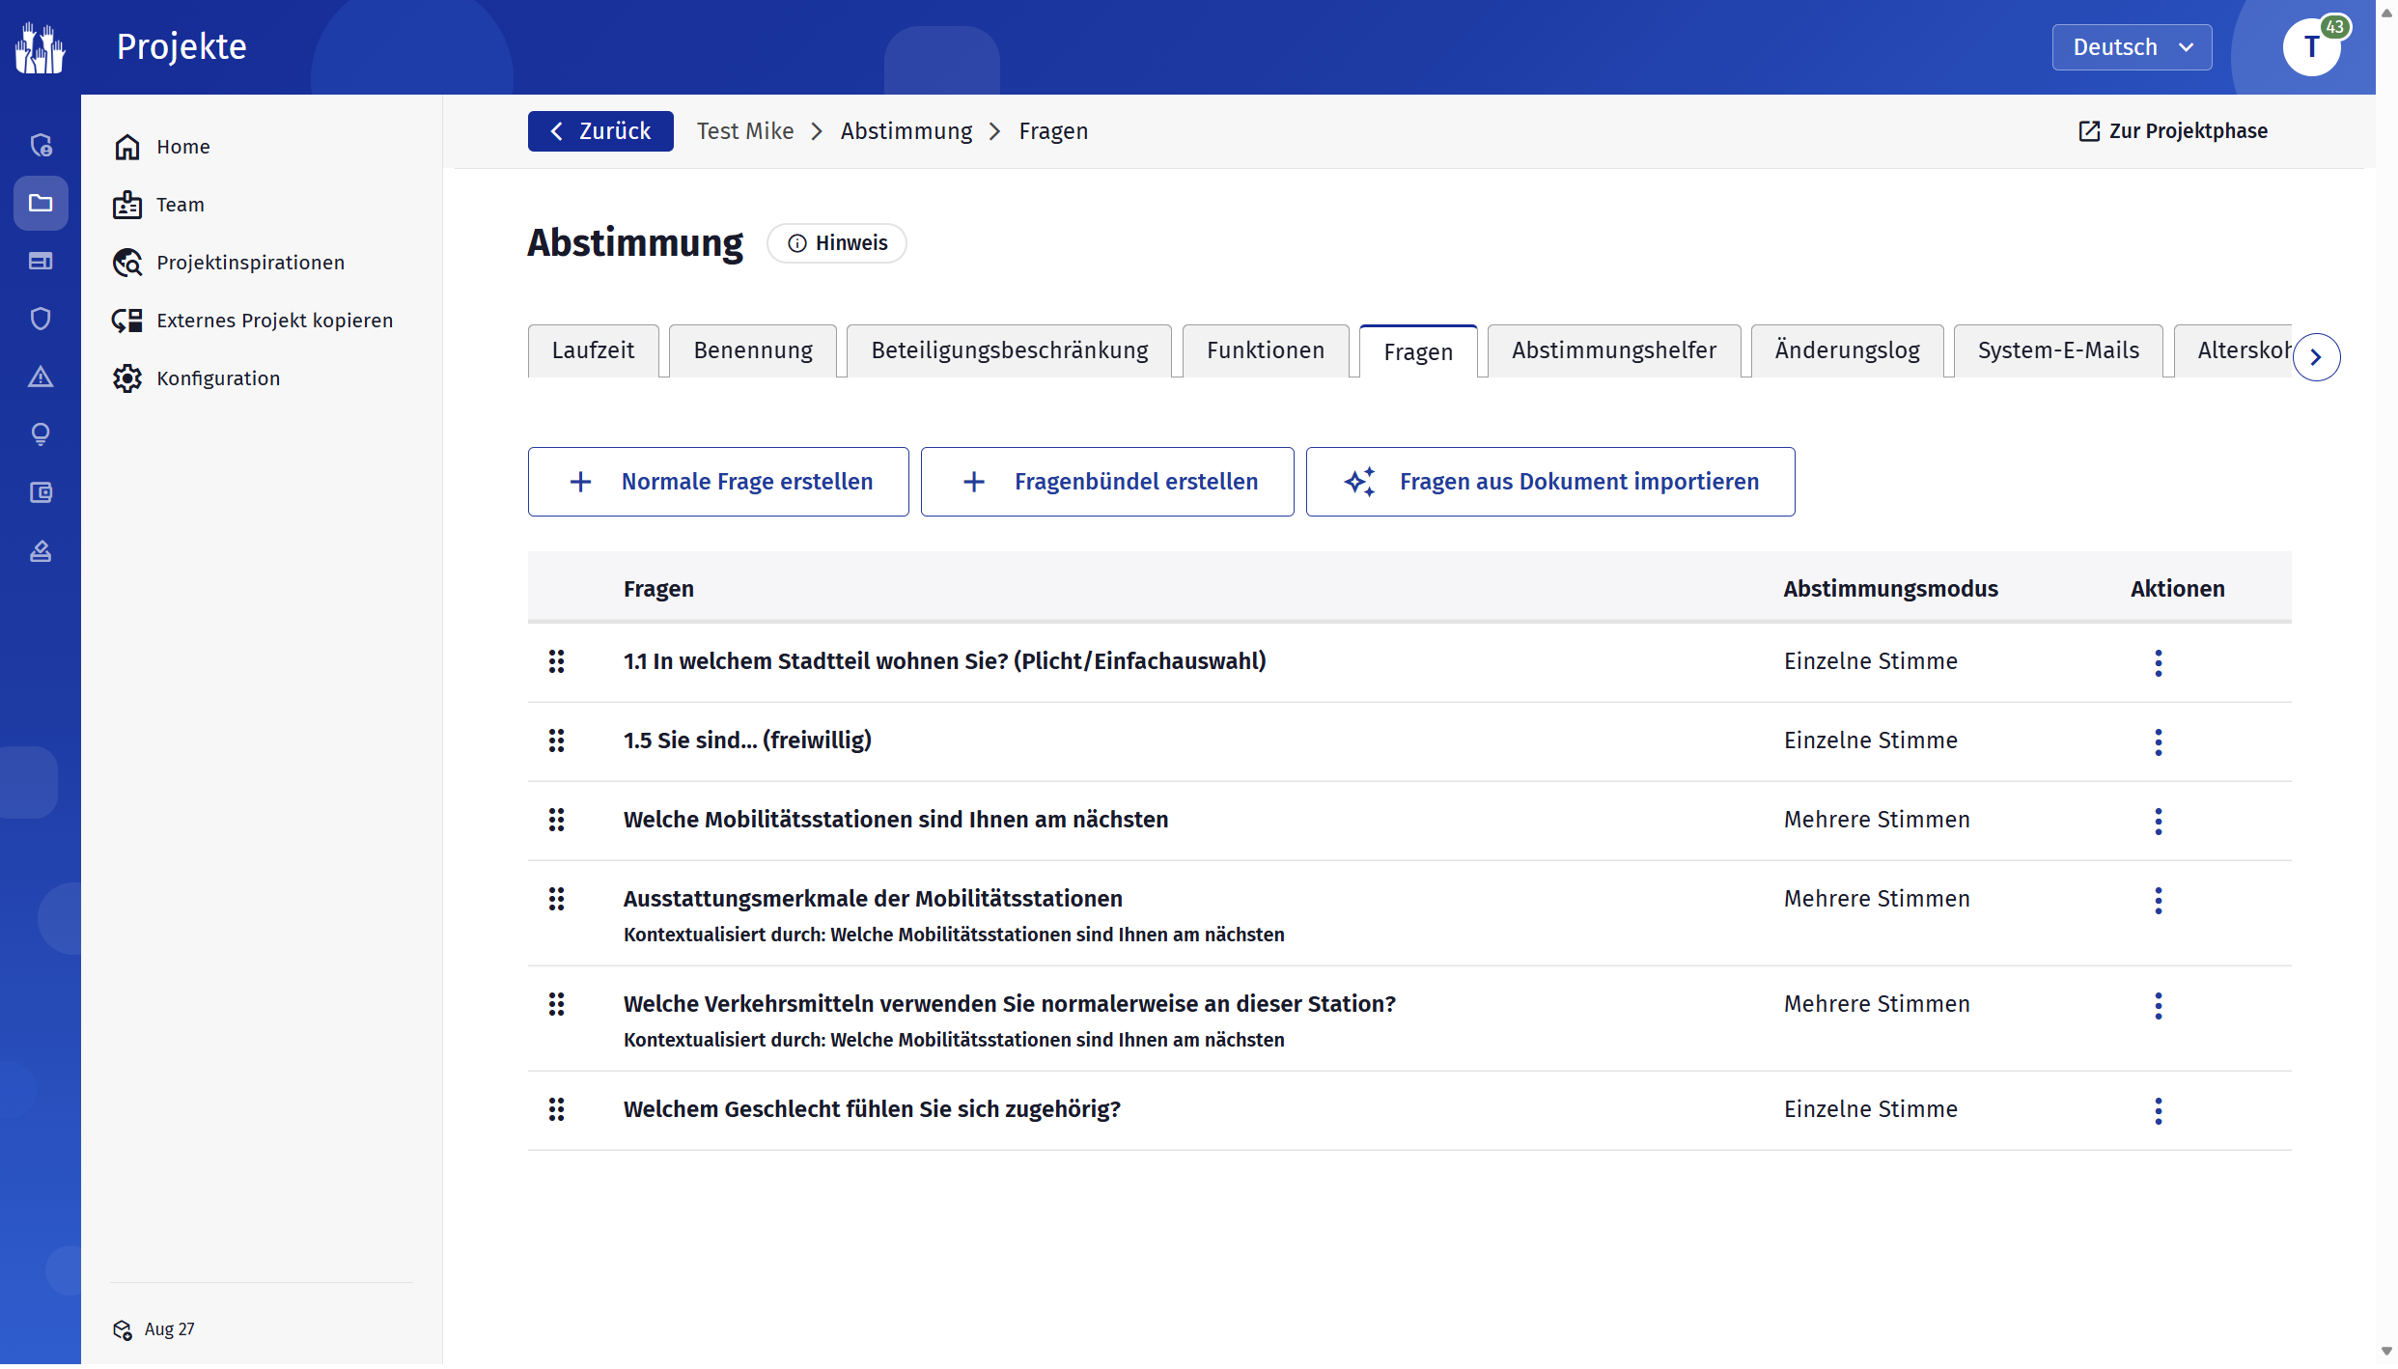2398x1369 pixels.
Task: Open question Ausstattungsmerkmale der Mobilitätsstationen
Action: coord(873,899)
